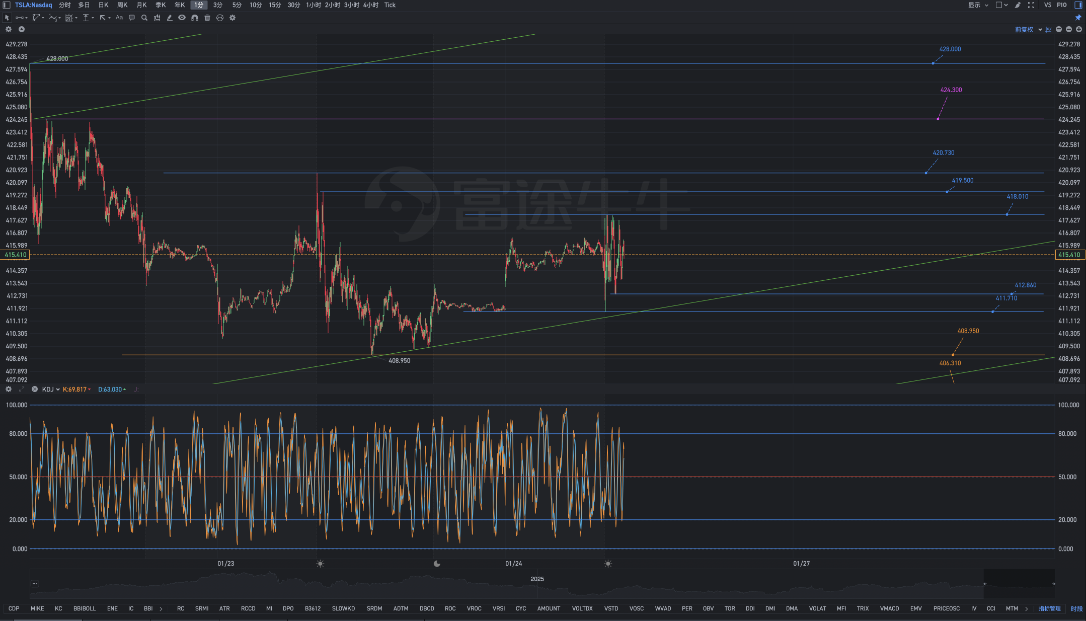This screenshot has height=621, width=1086.
Task: Open the candlestick measure tool
Action: (x=157, y=18)
